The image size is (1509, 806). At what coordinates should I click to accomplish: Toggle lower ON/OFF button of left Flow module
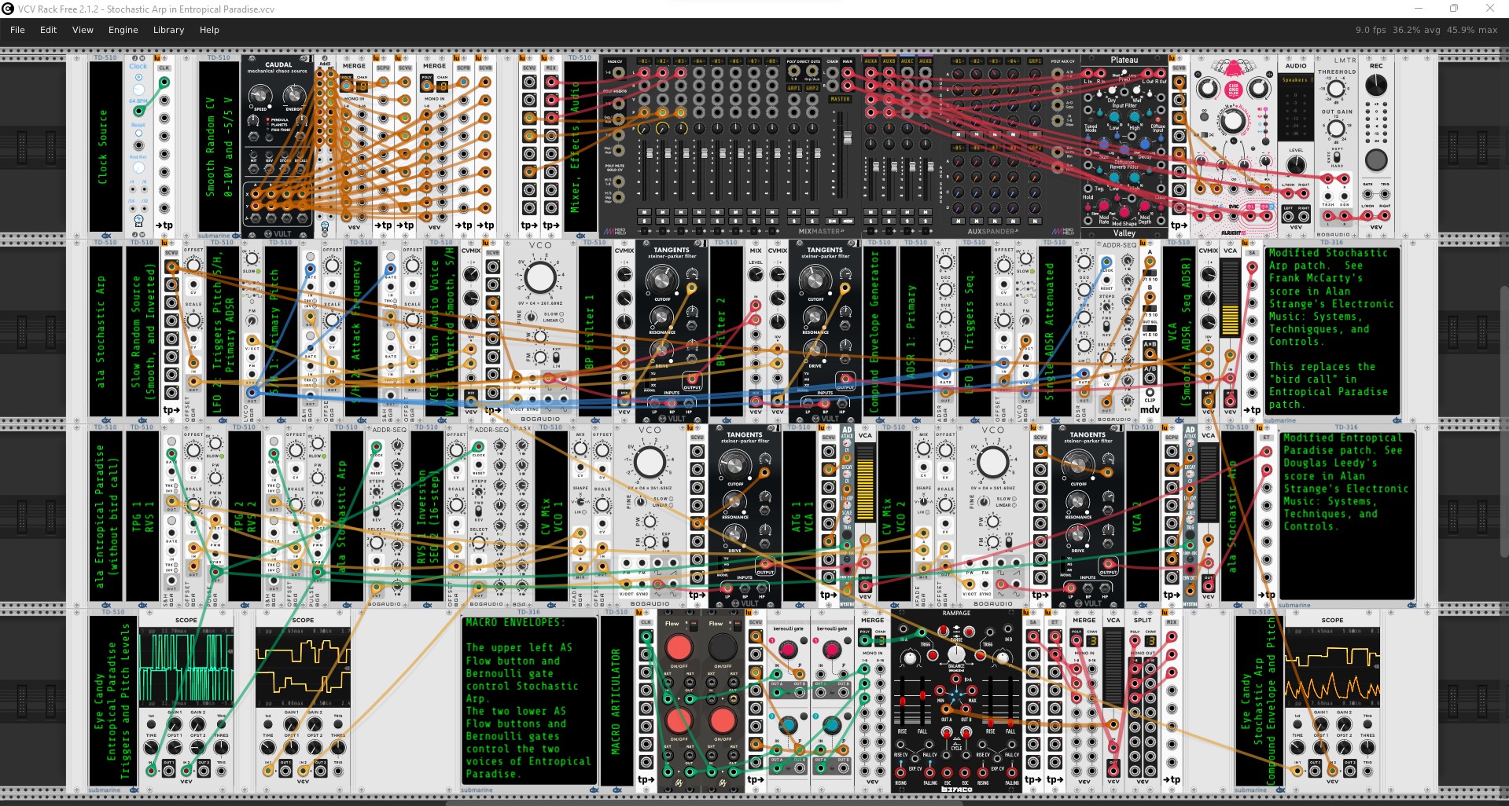(679, 720)
